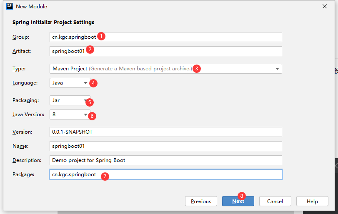Click the Name label
The image size is (338, 214).
point(20,146)
